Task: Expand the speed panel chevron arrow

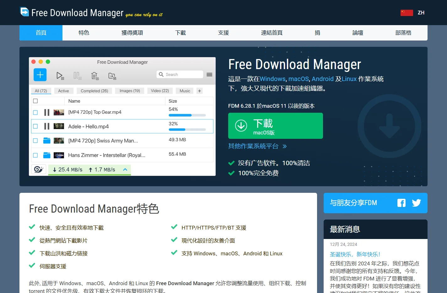Action: point(125,170)
